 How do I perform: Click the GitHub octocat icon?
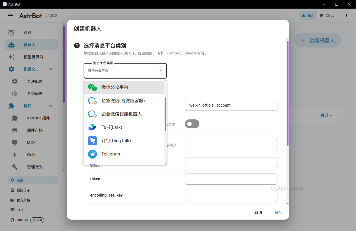[12, 220]
